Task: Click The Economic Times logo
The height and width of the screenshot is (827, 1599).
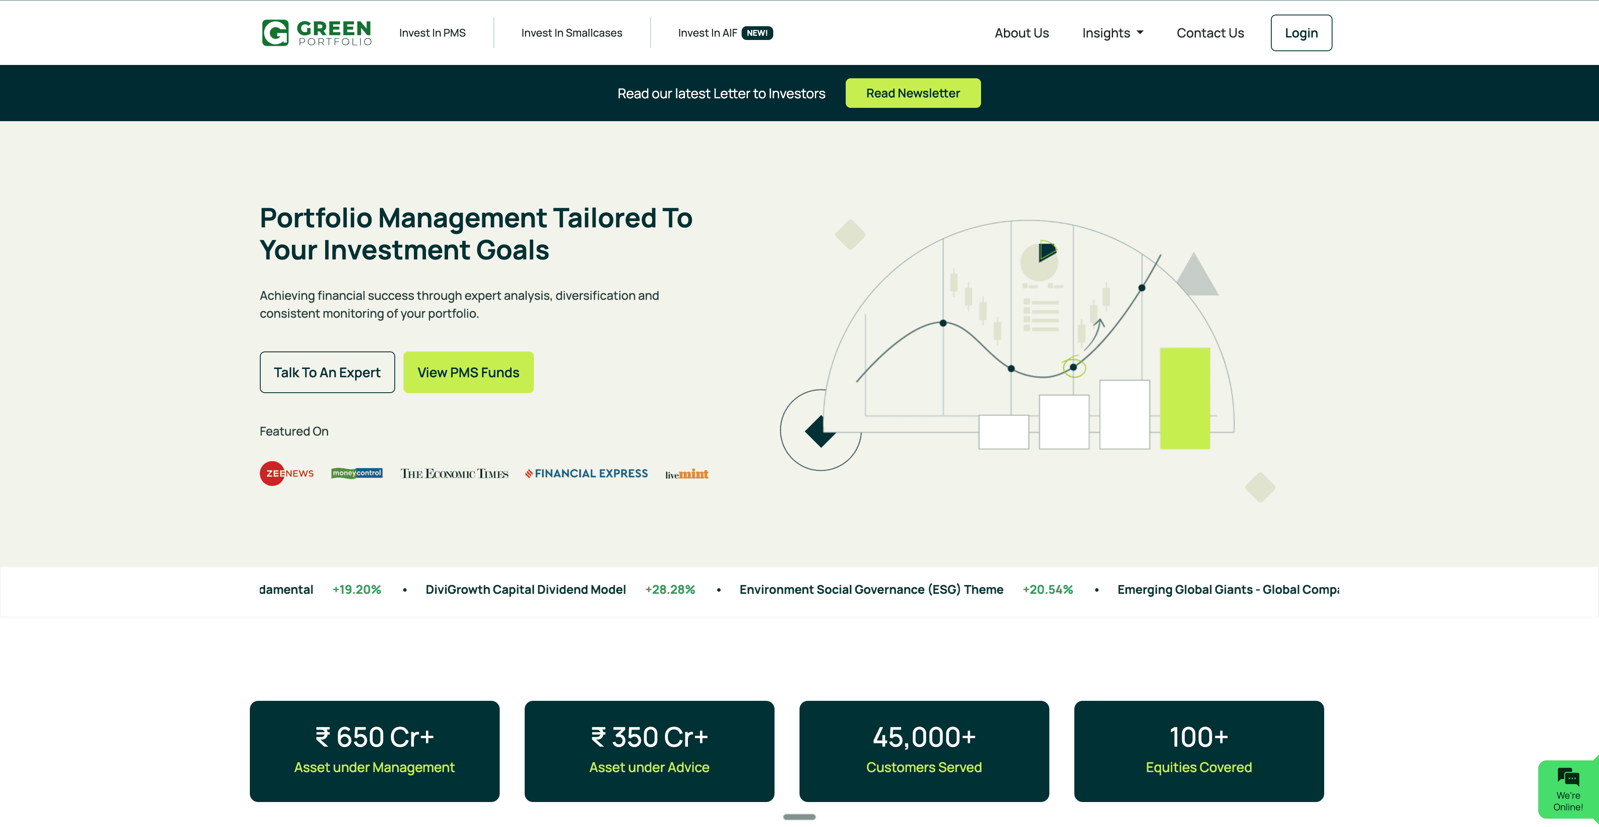Action: point(454,473)
